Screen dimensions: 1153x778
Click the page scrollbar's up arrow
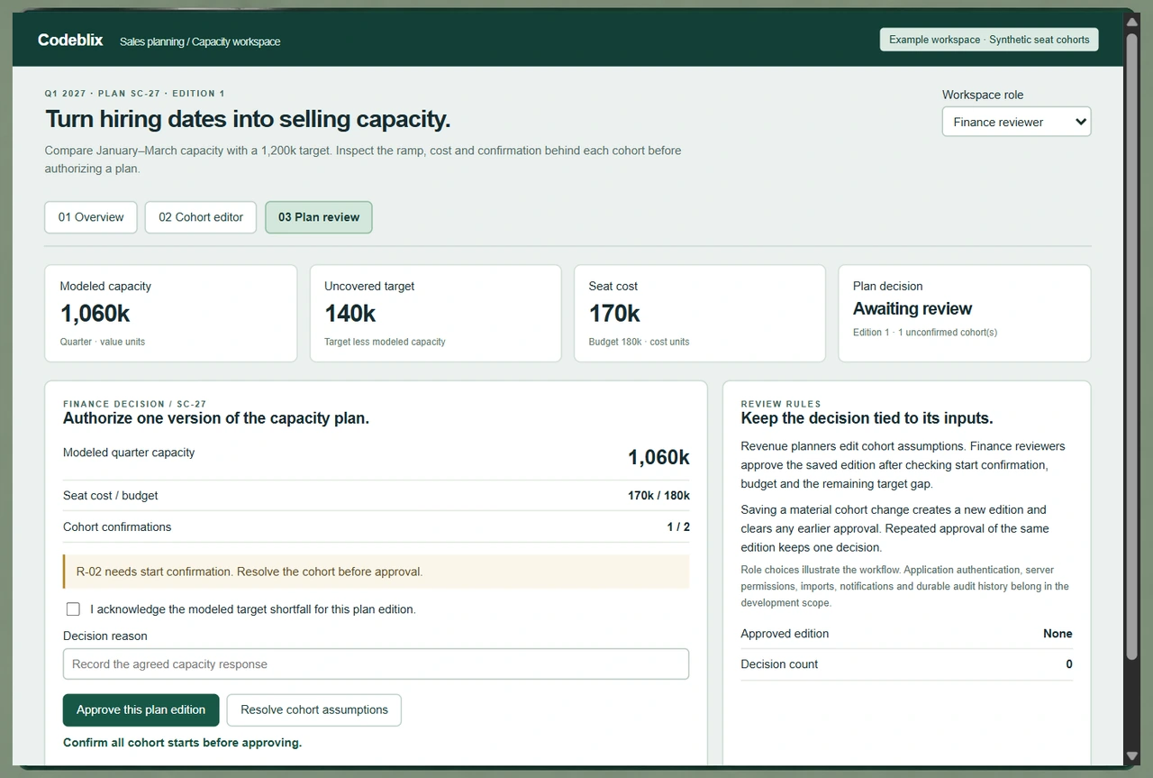1131,22
